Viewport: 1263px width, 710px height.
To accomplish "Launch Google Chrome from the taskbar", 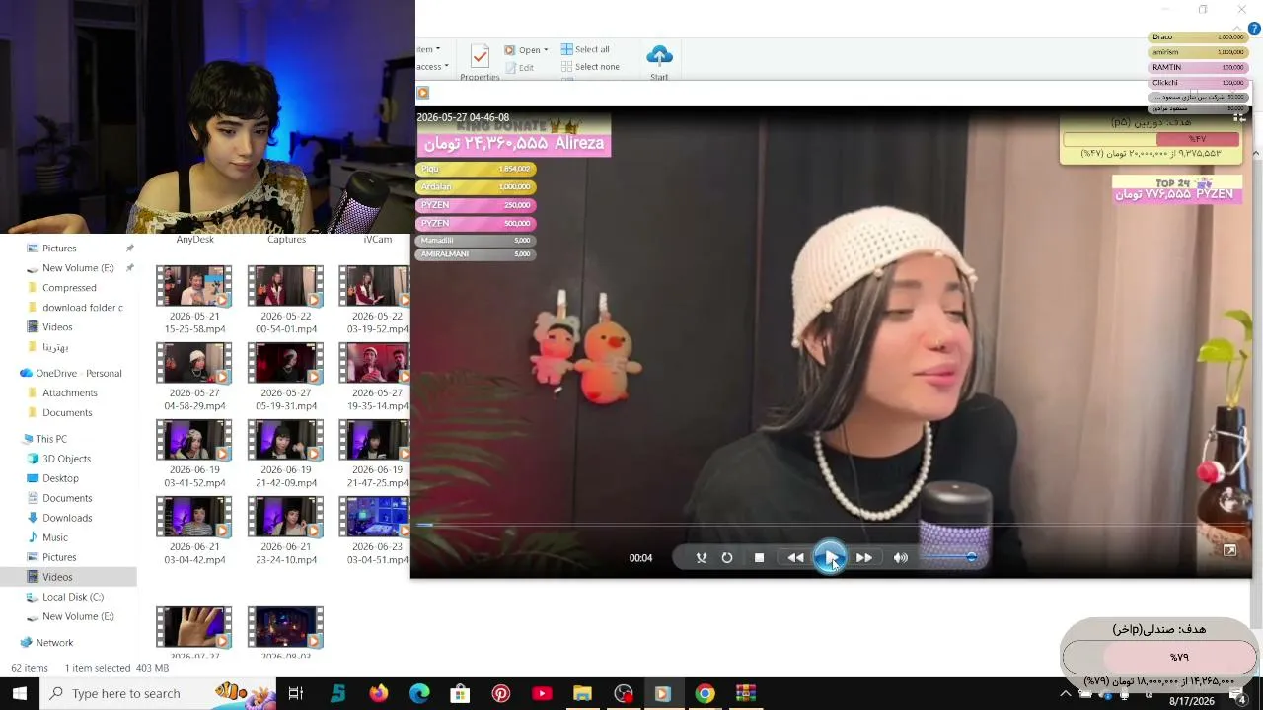I will coord(705,693).
